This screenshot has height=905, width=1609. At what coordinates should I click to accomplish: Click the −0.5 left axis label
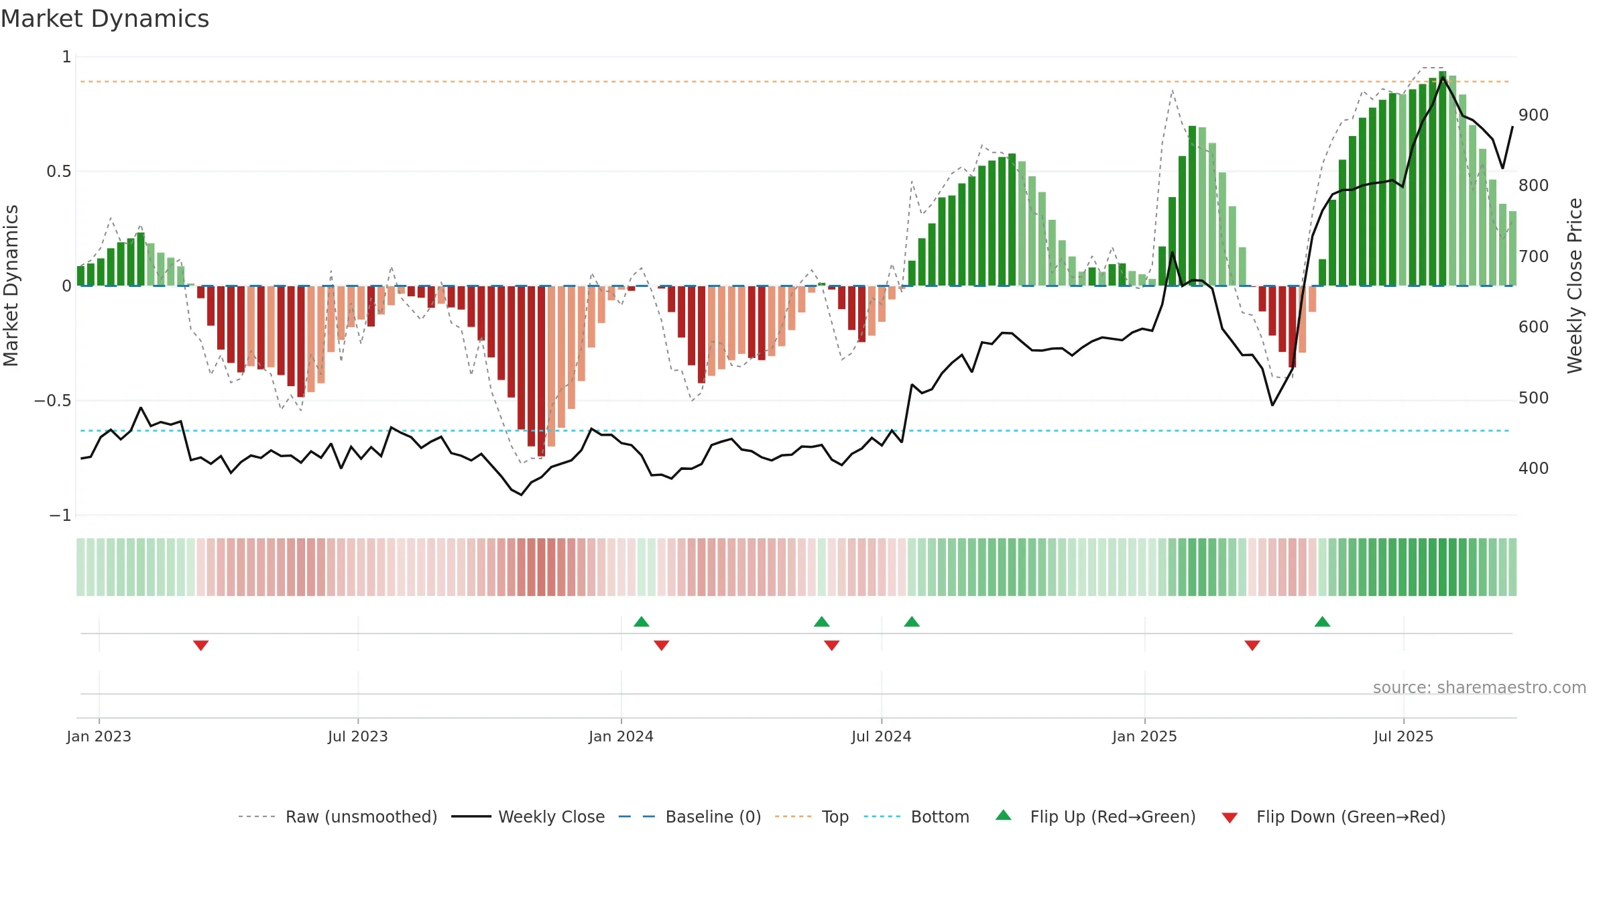click(52, 401)
